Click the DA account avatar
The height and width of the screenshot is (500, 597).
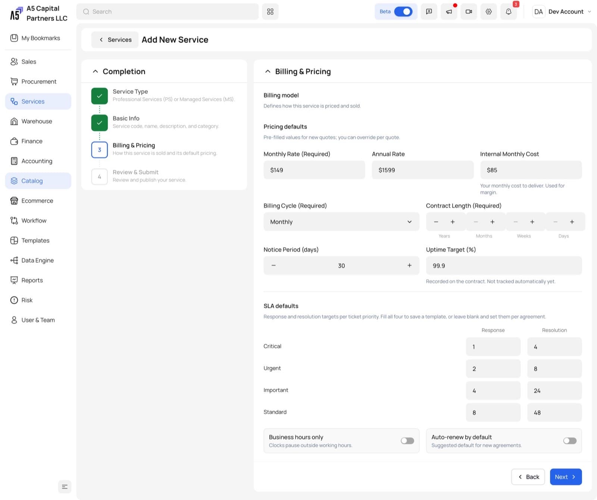pos(538,12)
